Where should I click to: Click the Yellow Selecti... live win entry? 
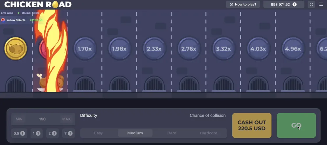22,20
